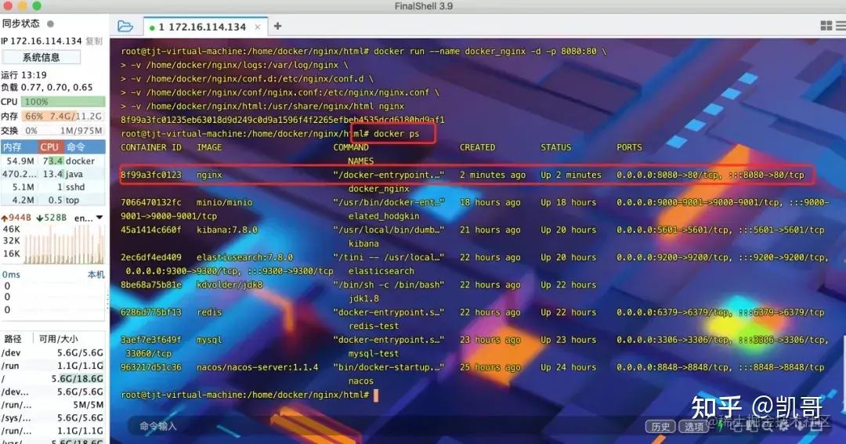Click the 0ms latency label
The width and height of the screenshot is (846, 444).
[x=11, y=275]
